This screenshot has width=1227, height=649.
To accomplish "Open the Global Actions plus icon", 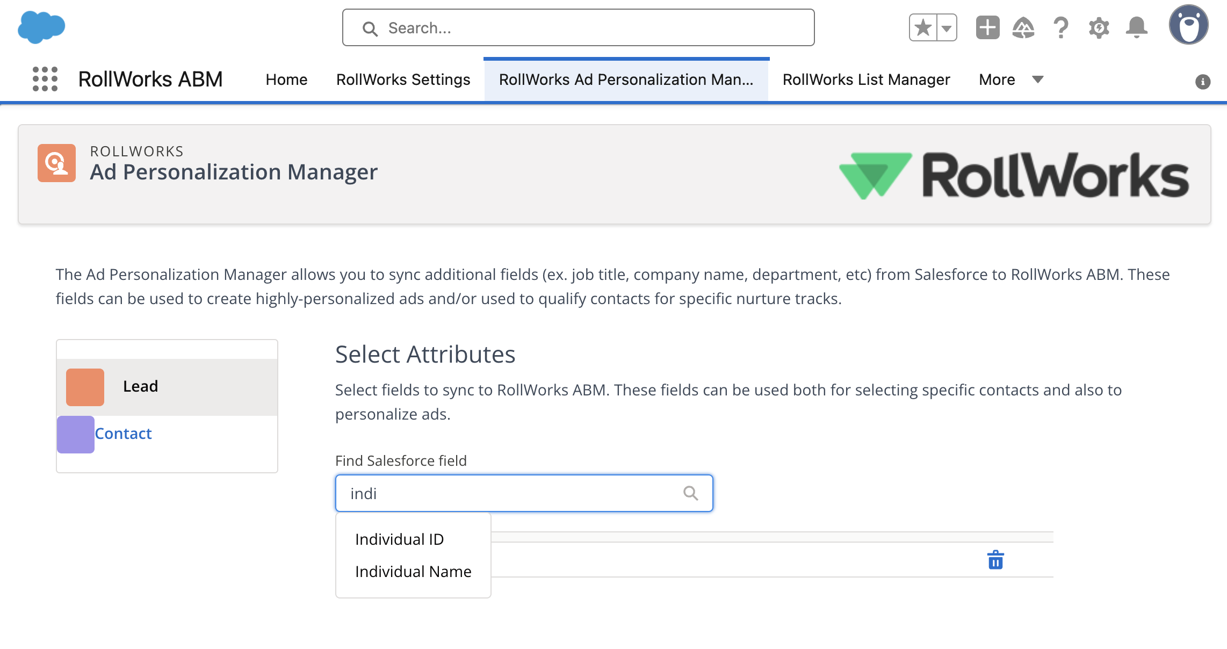I will click(x=987, y=27).
